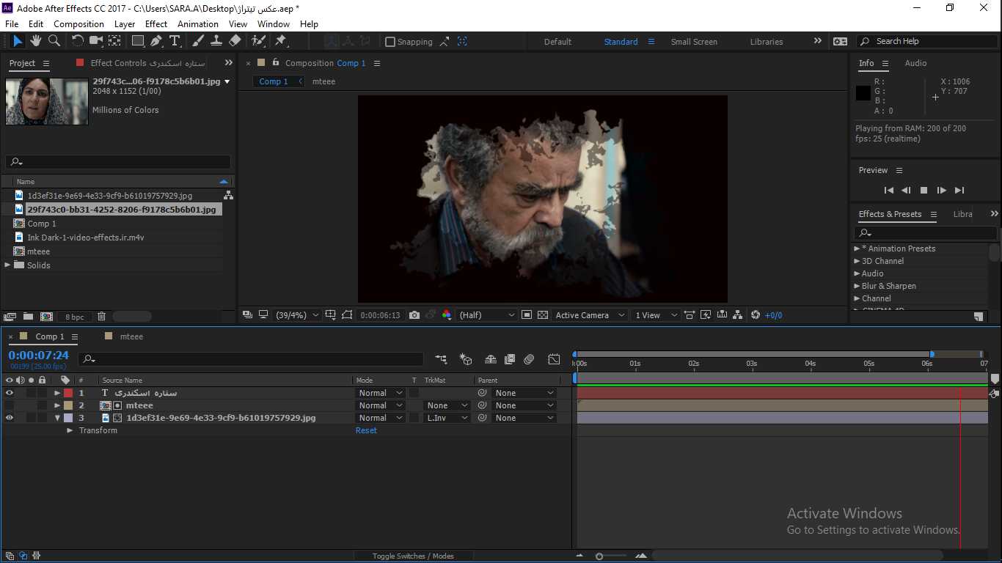Click red label swatch of layer 1
Screen dimensions: 1002x563
click(68, 393)
